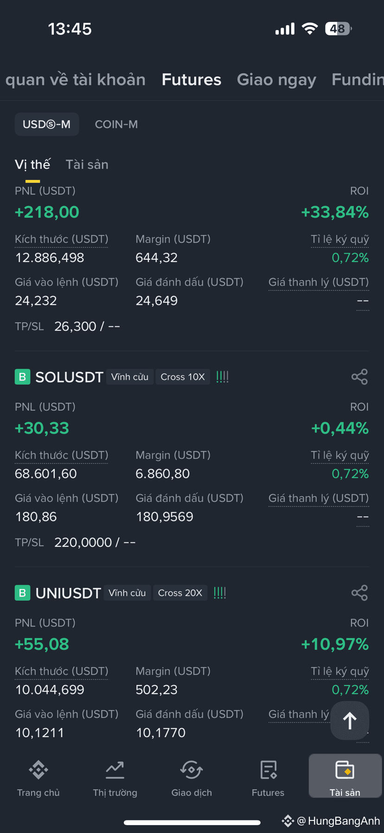This screenshot has width=384, height=833.
Task: Tap the Cross 10X leverage tag
Action: coord(183,377)
